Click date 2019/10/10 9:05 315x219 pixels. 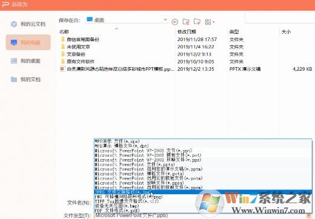196,62
